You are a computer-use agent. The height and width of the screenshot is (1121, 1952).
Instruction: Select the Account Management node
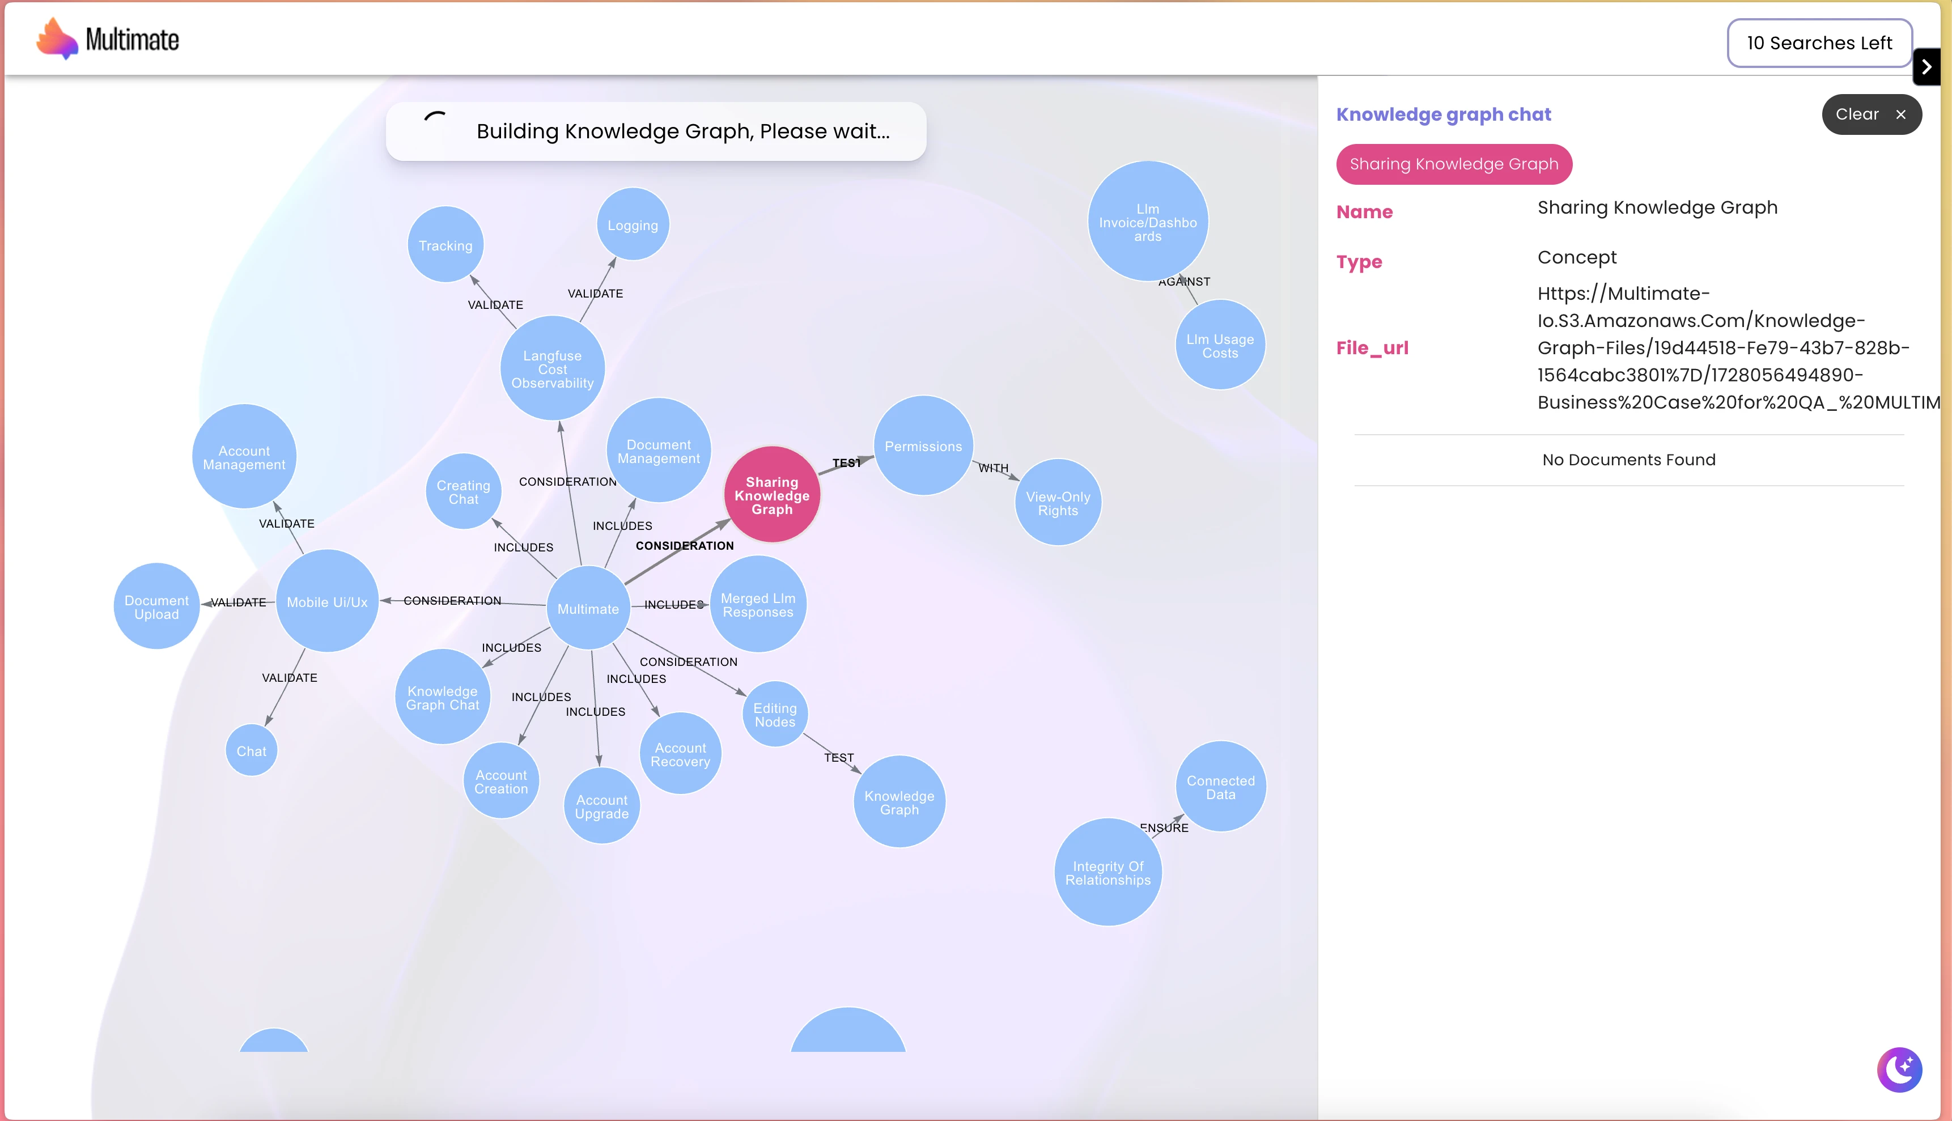point(244,457)
